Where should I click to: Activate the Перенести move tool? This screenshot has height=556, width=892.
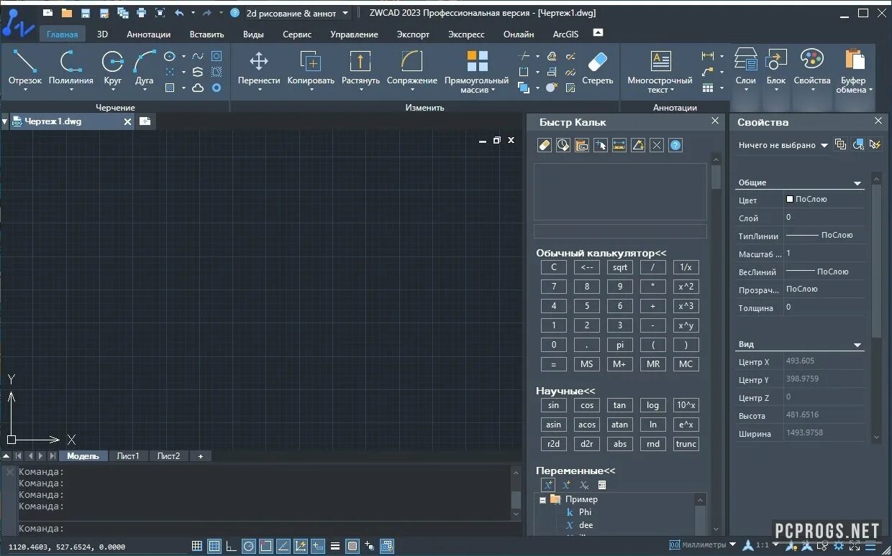[259, 69]
